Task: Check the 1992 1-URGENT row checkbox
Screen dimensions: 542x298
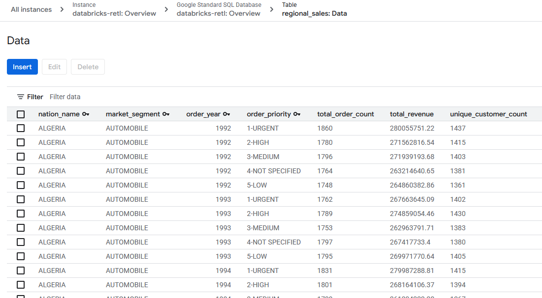Action: [21, 128]
